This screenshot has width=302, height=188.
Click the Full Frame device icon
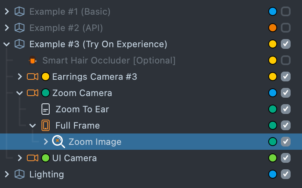46,125
